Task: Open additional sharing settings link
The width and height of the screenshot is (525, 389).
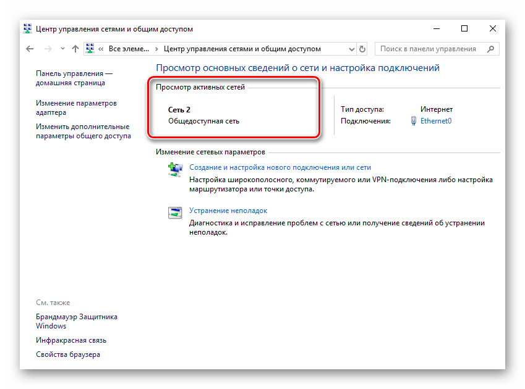Action: (83, 131)
